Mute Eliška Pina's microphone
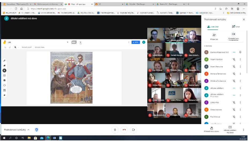Viewport: 252px width, 142px height. point(234,102)
